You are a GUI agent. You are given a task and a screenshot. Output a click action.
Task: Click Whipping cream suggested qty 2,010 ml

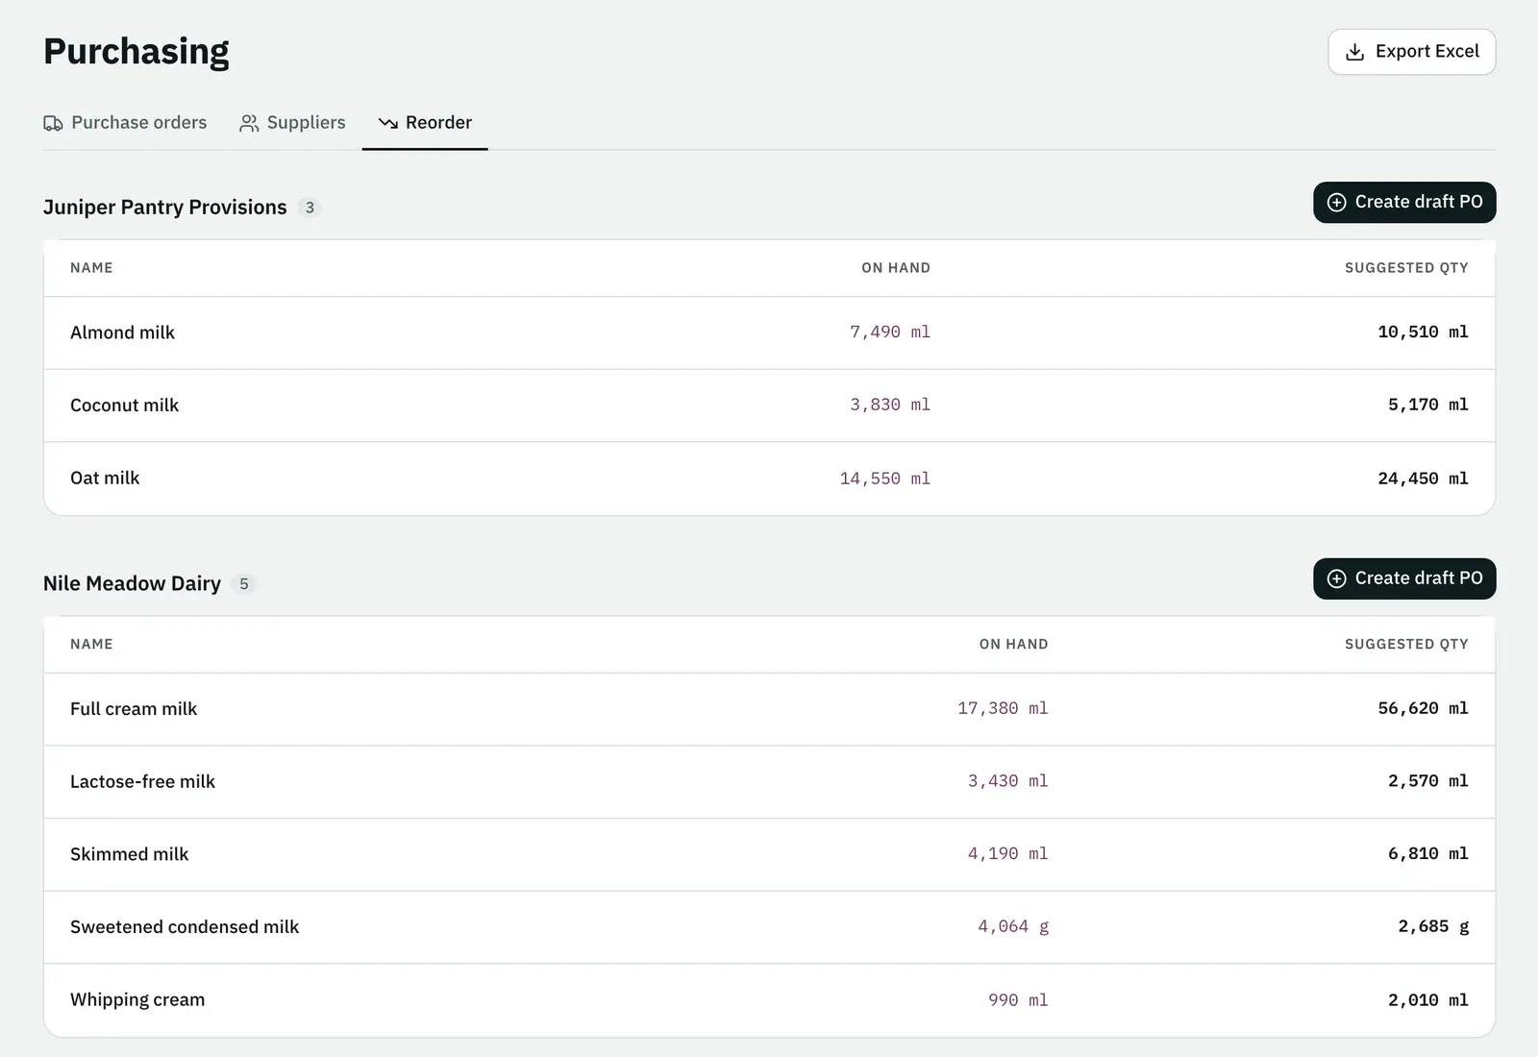click(x=1428, y=1000)
